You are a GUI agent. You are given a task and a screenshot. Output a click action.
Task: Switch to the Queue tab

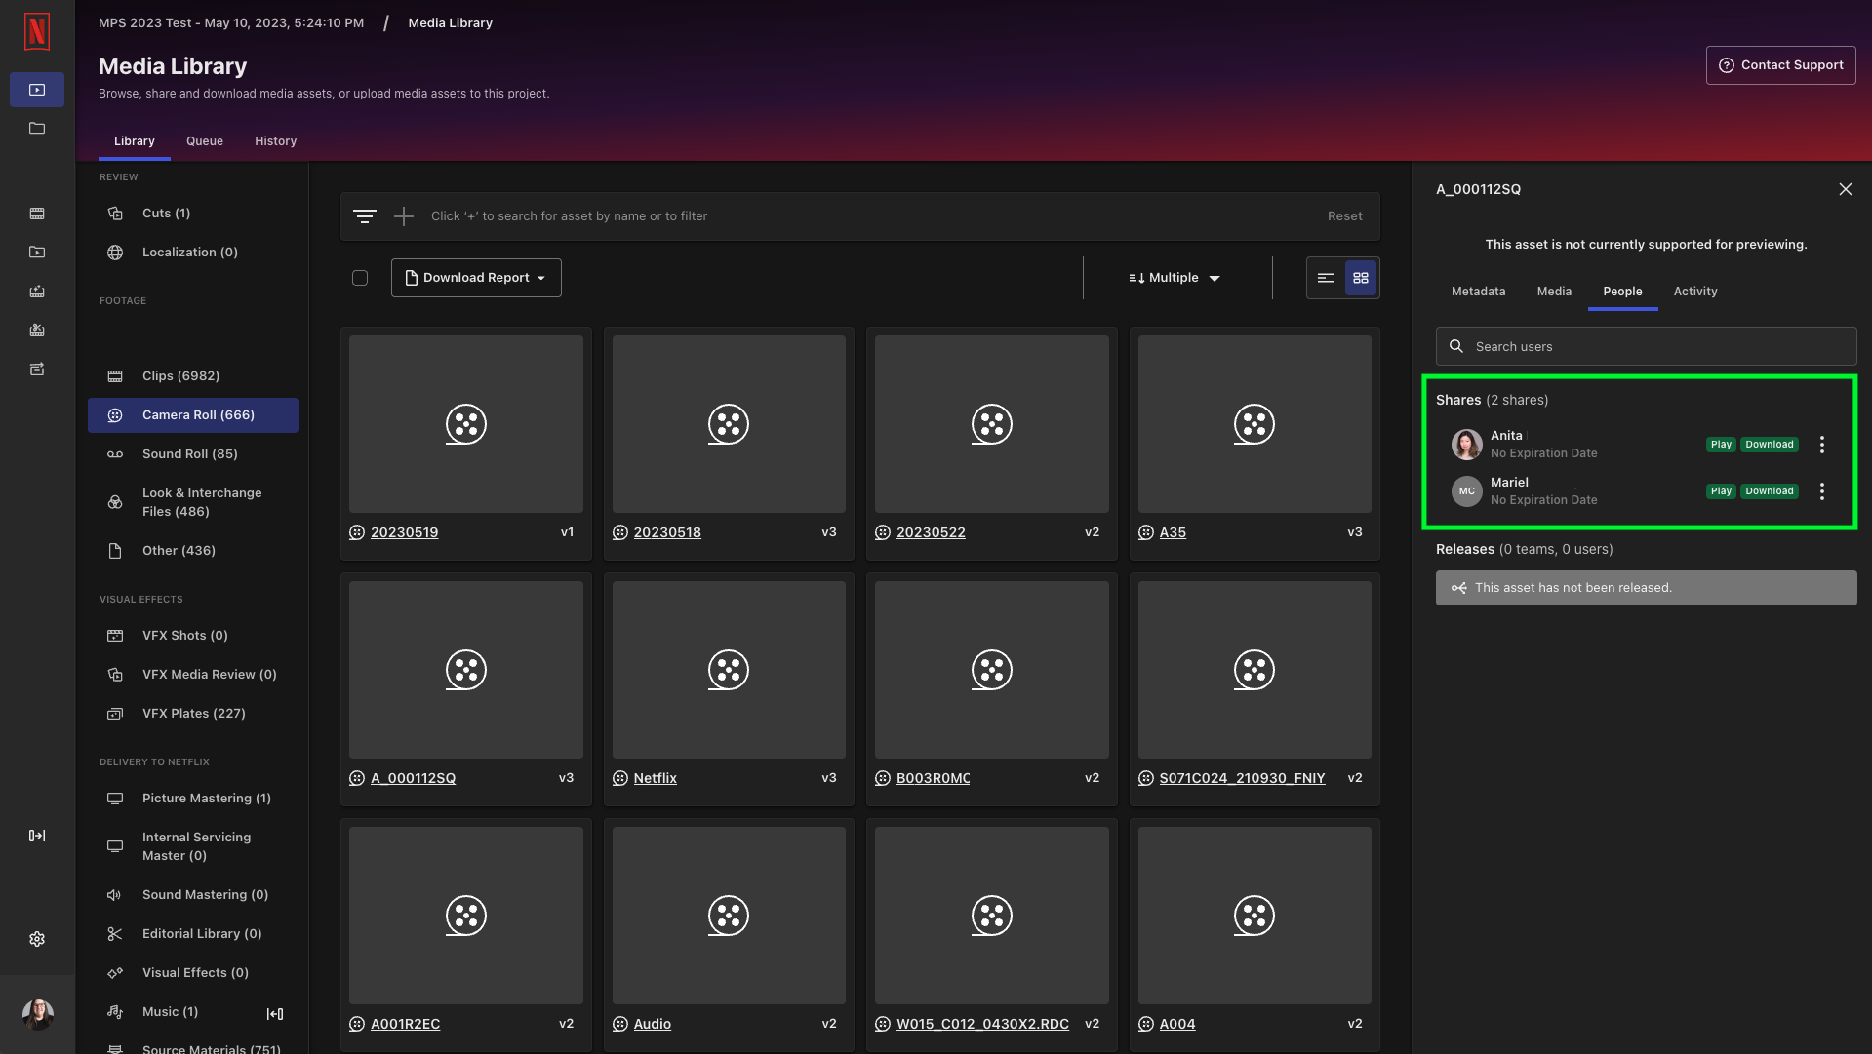(205, 141)
